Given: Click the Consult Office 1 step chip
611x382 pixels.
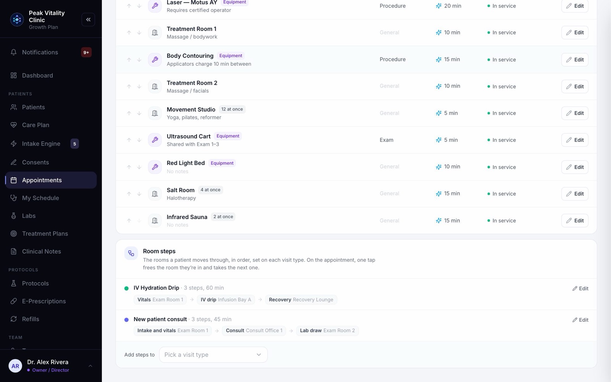Looking at the screenshot, I should pyautogui.click(x=254, y=330).
